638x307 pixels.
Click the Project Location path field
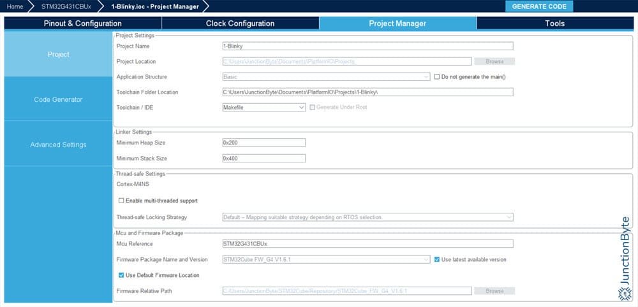346,61
